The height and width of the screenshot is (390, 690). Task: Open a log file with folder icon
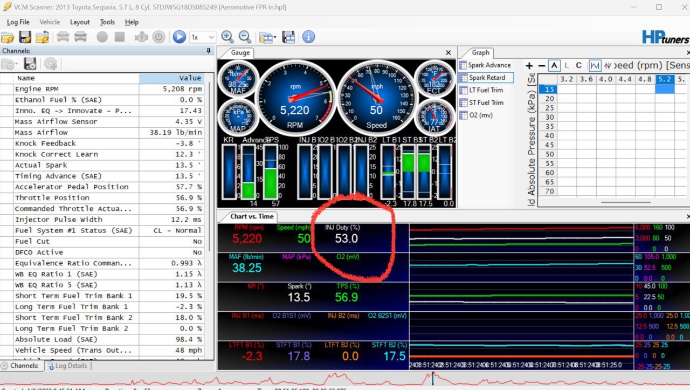8,37
